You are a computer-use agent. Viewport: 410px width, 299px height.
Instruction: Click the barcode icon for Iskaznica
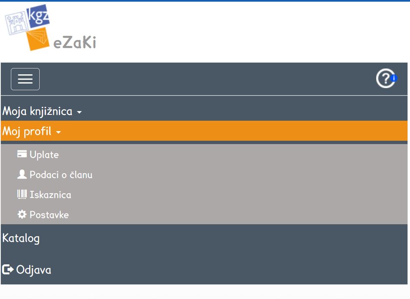(x=22, y=194)
